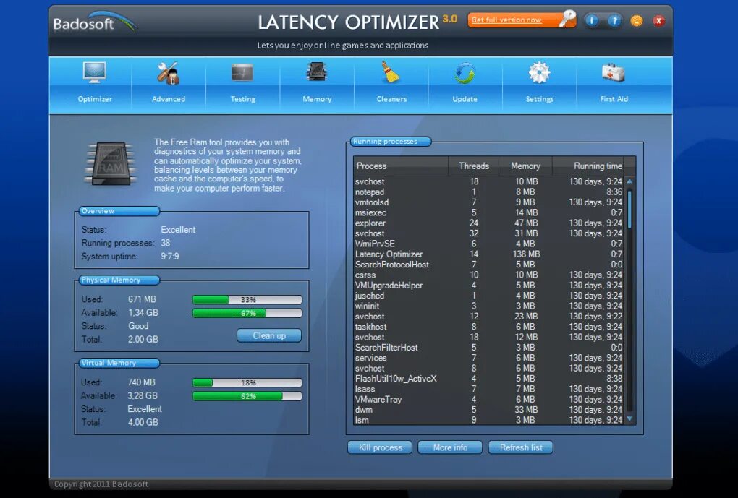
Task: Open the Update arrows icon
Action: (x=465, y=73)
